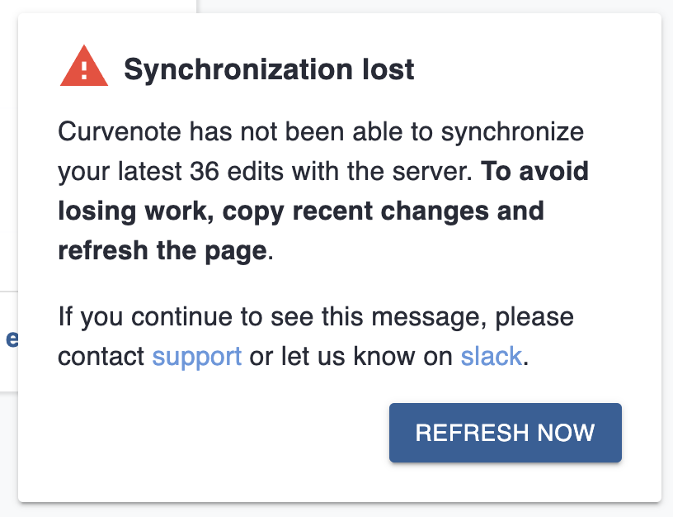Viewport: 673px width, 517px height.
Task: Click the gray backdrop above the dialog
Action: click(x=429, y=6)
